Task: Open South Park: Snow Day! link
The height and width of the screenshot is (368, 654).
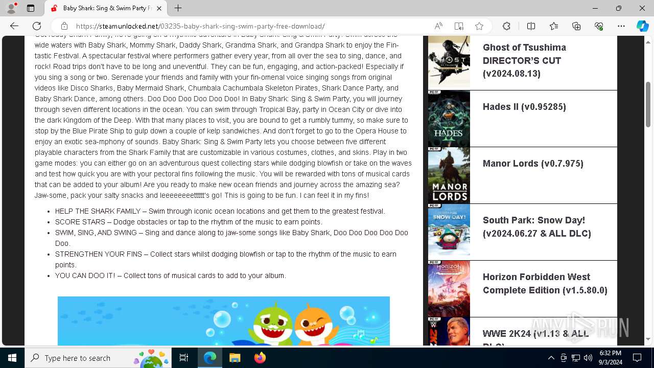Action: coord(537,227)
